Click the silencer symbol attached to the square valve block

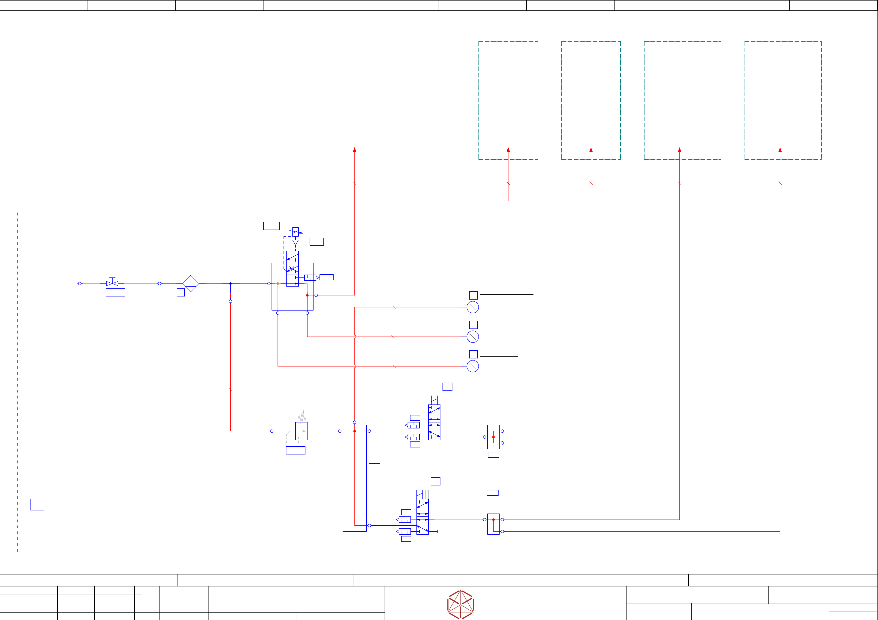point(310,277)
